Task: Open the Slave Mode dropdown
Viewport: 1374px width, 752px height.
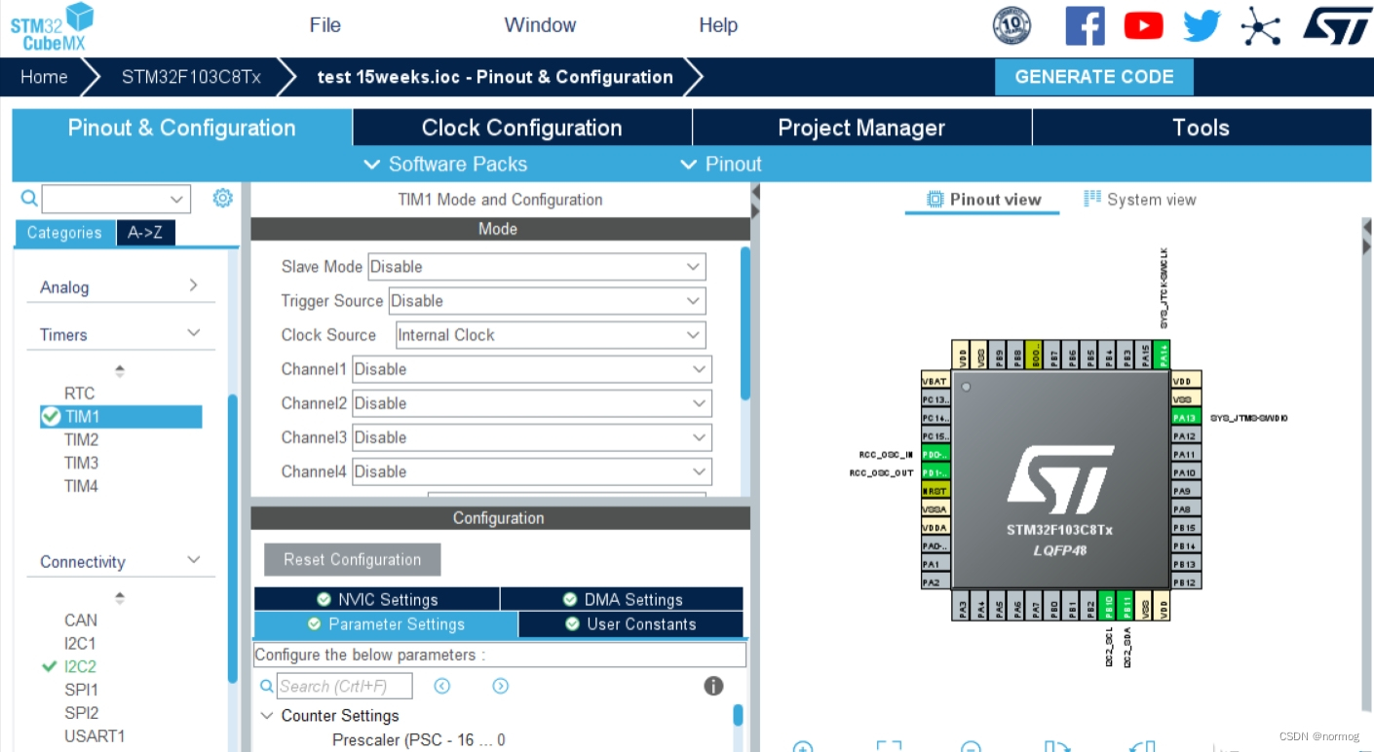Action: point(536,267)
